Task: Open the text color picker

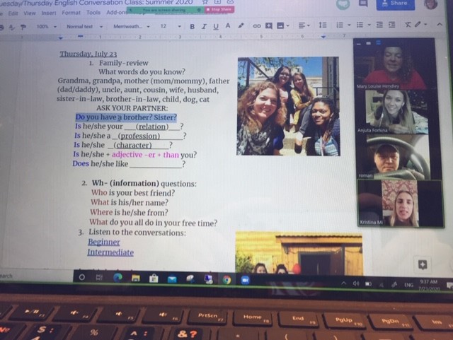Action: coord(226,26)
